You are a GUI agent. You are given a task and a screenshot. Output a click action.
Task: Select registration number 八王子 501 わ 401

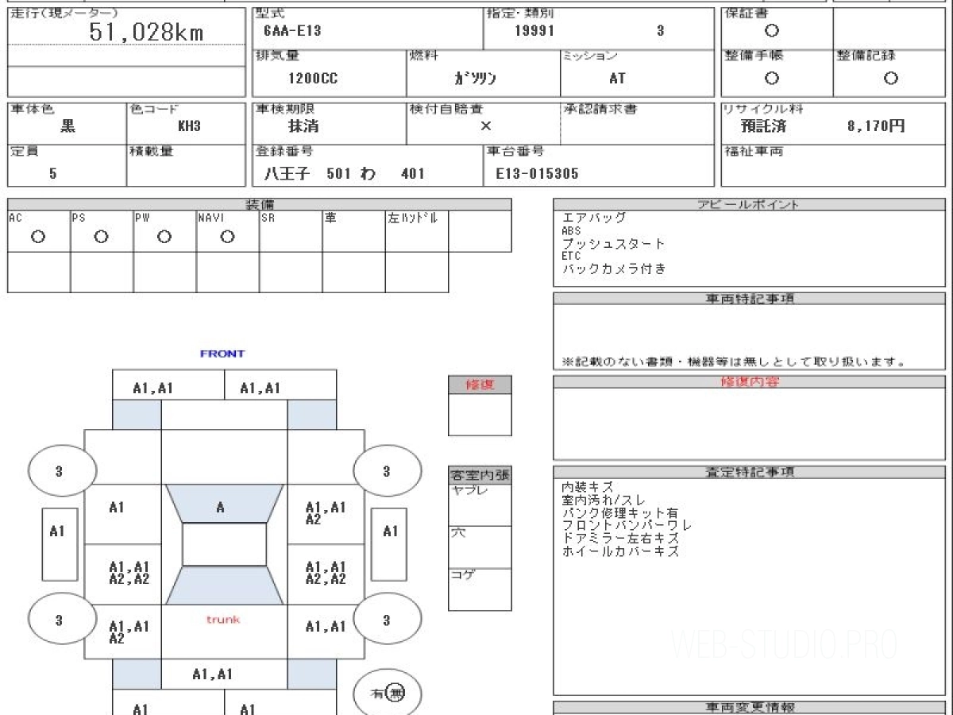pos(344,173)
